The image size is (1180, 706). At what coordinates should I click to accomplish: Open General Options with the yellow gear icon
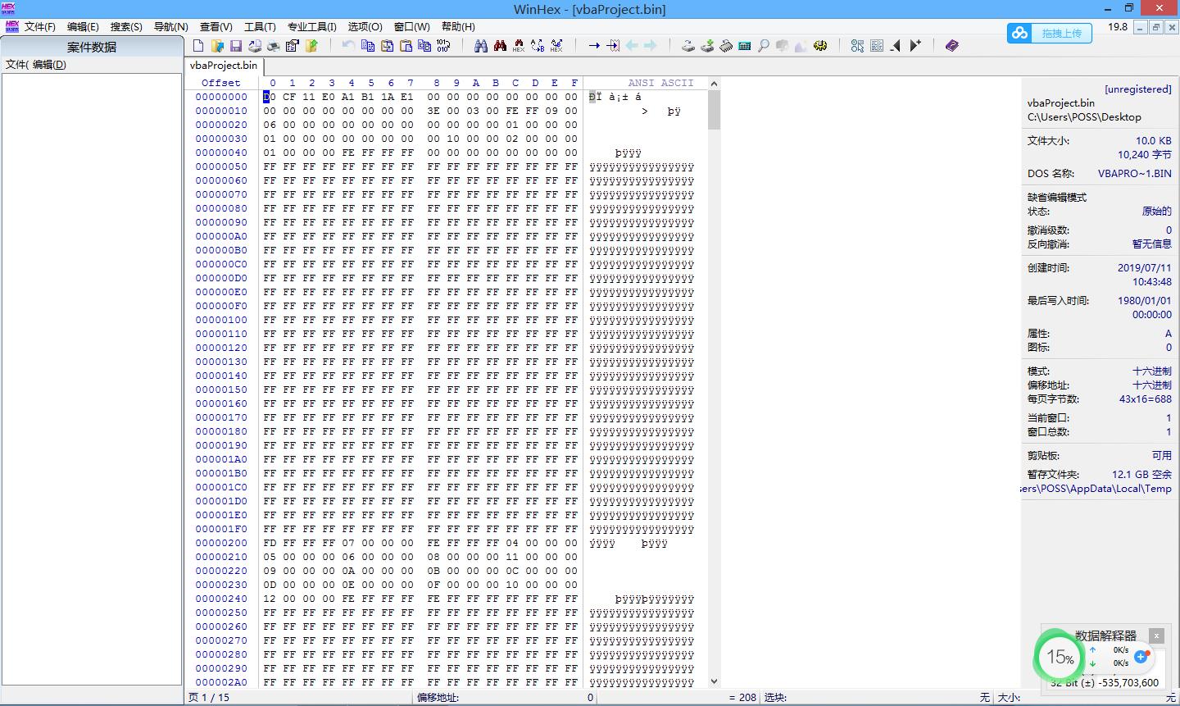(820, 46)
